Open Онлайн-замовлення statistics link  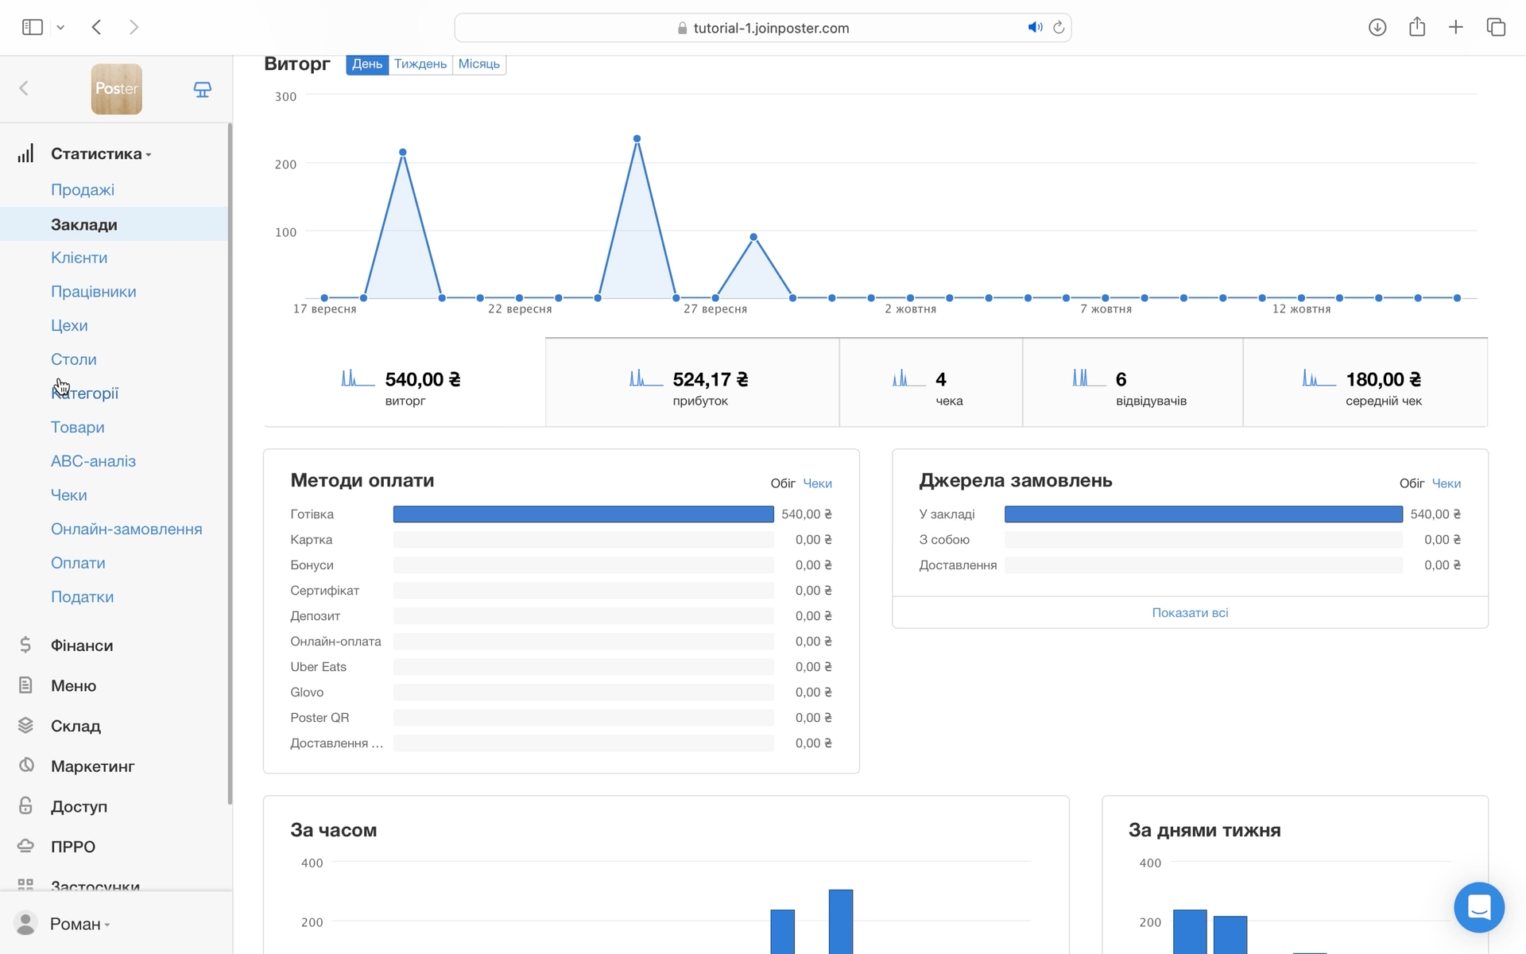(126, 529)
